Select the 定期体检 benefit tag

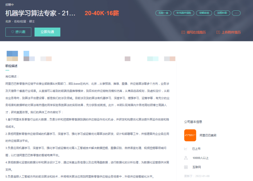coord(204,13)
